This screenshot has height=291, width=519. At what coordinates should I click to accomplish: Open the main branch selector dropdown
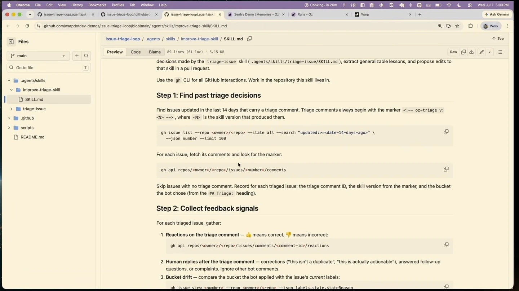38,56
